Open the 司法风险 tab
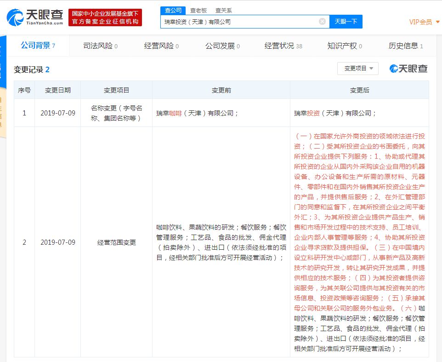Screen dimensions: 442x362 (100, 46)
